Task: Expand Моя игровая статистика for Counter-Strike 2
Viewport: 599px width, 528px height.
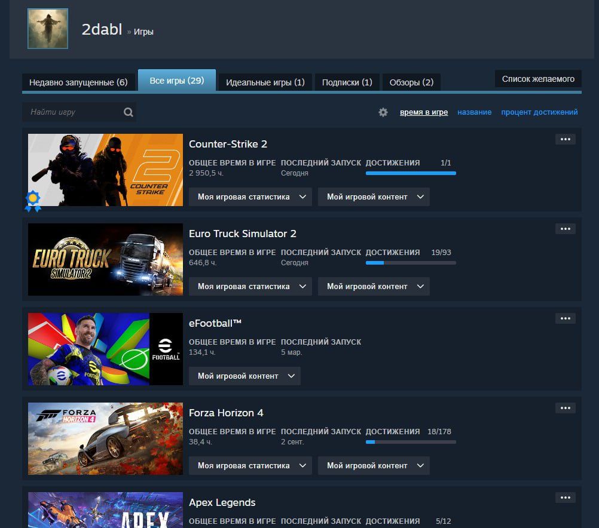Action: tap(250, 197)
